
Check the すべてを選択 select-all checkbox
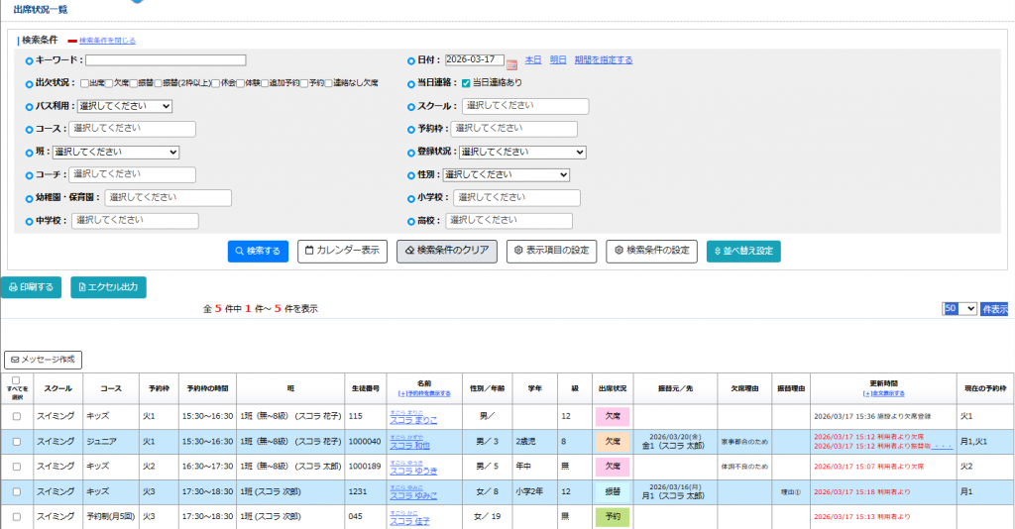pos(15,380)
